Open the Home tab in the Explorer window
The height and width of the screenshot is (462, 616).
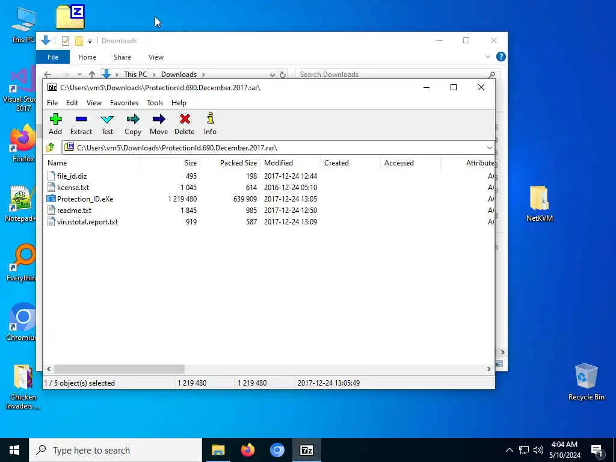(x=87, y=57)
